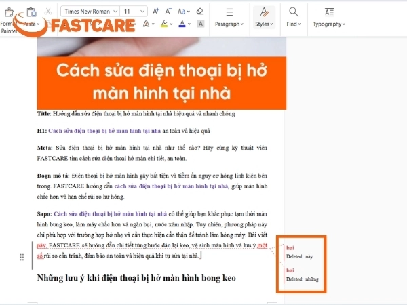407x305 pixels.
Task: Apply the blue font color A icon
Action: click(x=182, y=24)
